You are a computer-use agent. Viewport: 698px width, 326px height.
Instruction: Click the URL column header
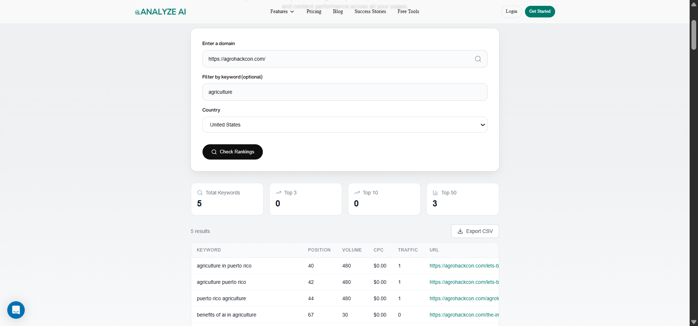pos(434,250)
